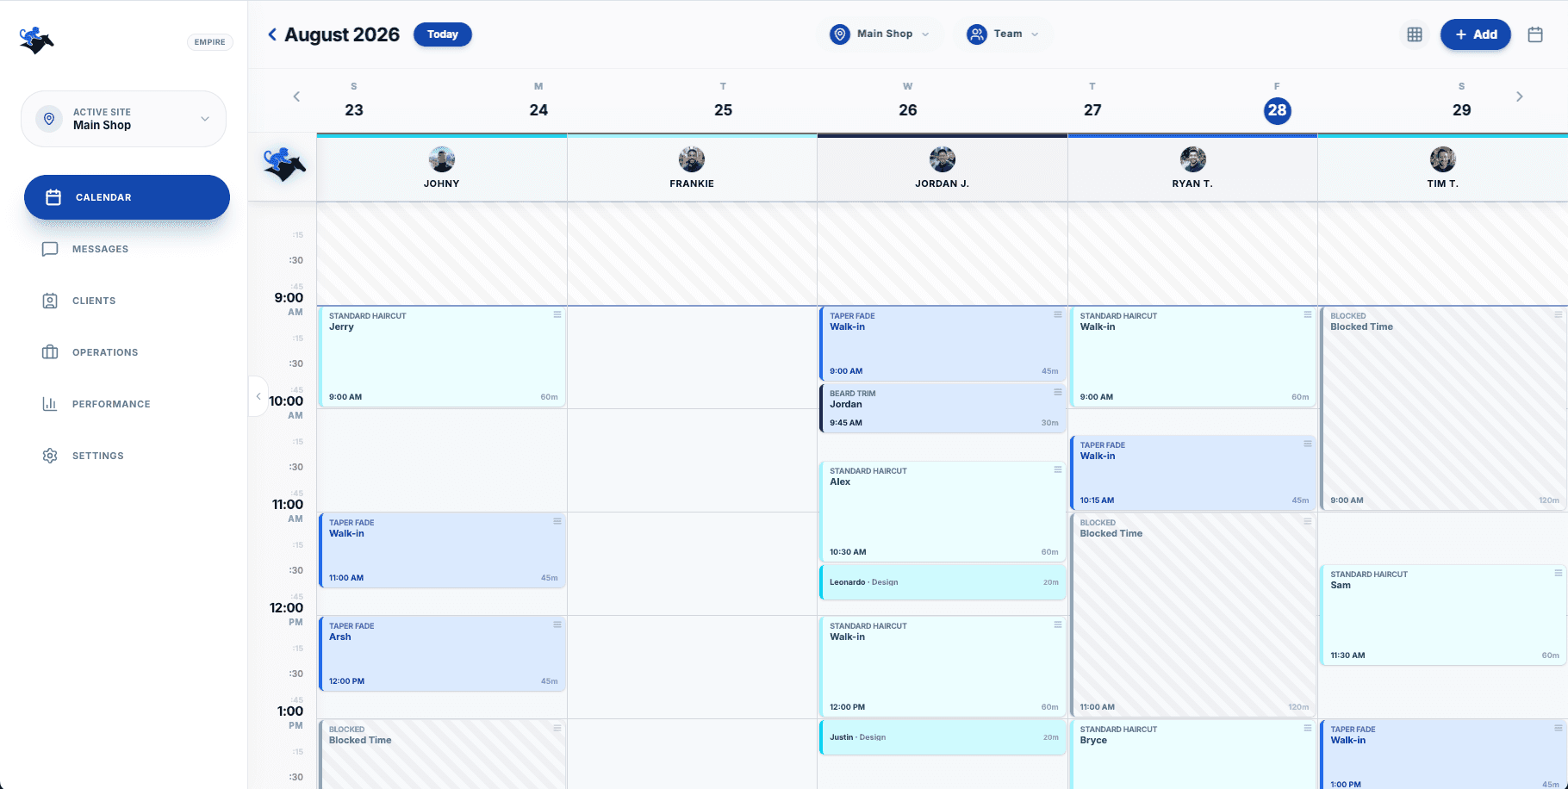Open the Leonardo Design appointment

point(943,582)
